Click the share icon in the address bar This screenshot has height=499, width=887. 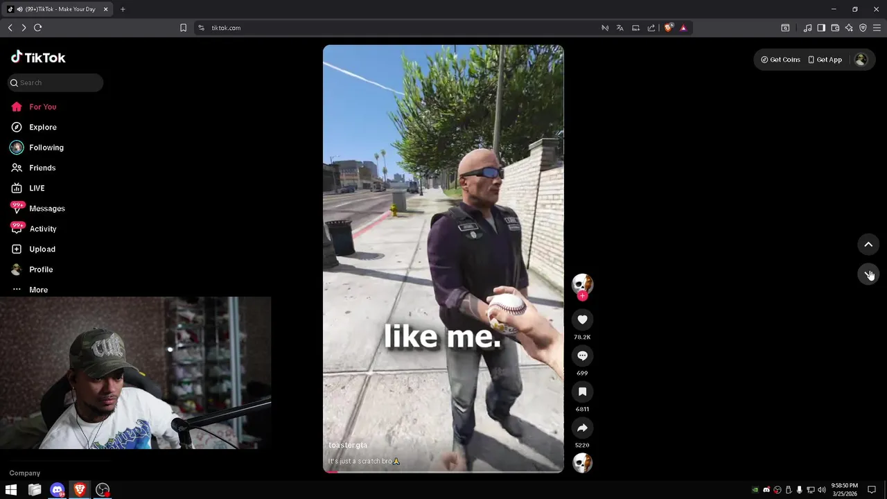651,28
